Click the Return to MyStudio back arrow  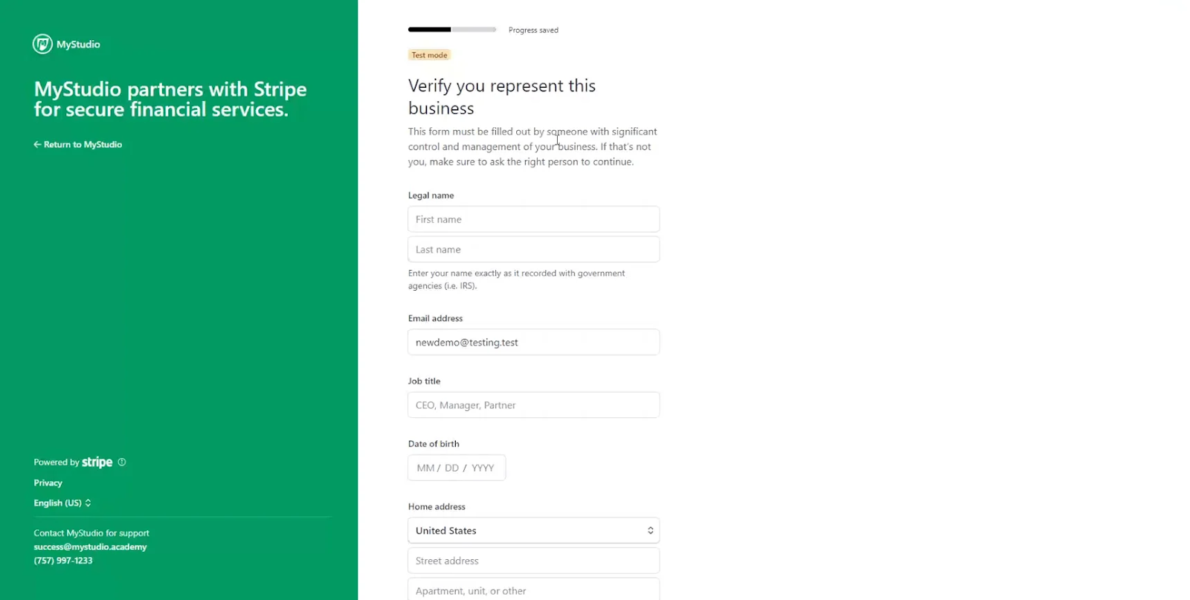click(37, 144)
